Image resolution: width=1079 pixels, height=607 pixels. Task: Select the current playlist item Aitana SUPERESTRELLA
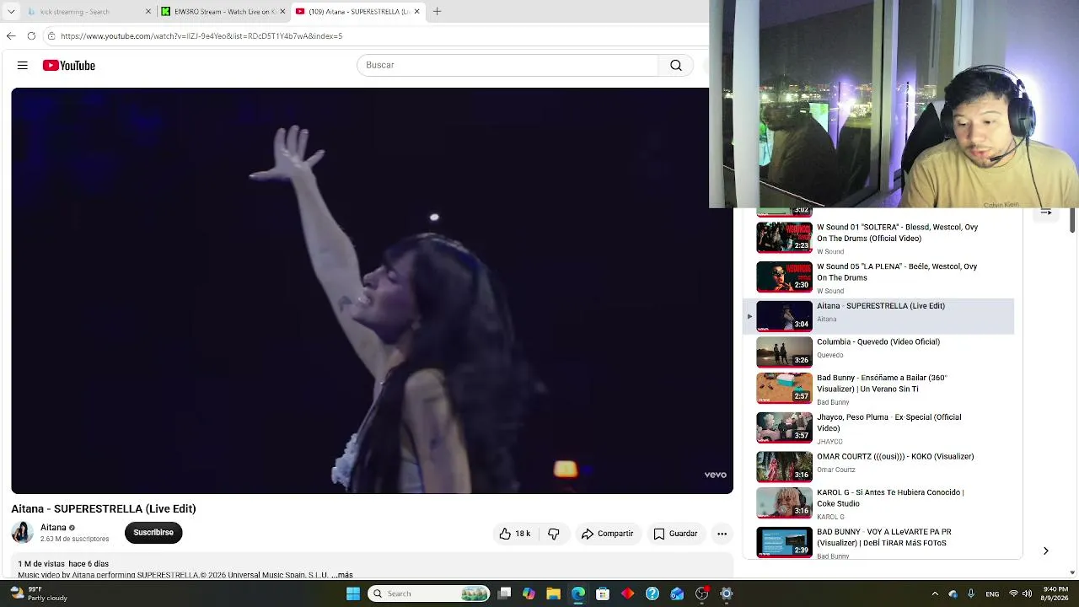(878, 316)
